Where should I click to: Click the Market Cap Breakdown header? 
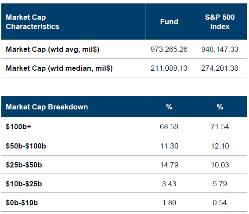[x=47, y=107]
